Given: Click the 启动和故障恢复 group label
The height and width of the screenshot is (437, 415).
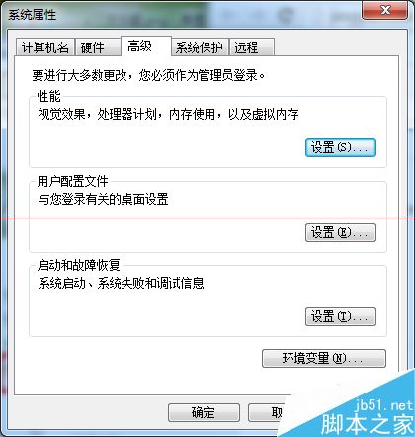Looking at the screenshot, I should coord(79,265).
